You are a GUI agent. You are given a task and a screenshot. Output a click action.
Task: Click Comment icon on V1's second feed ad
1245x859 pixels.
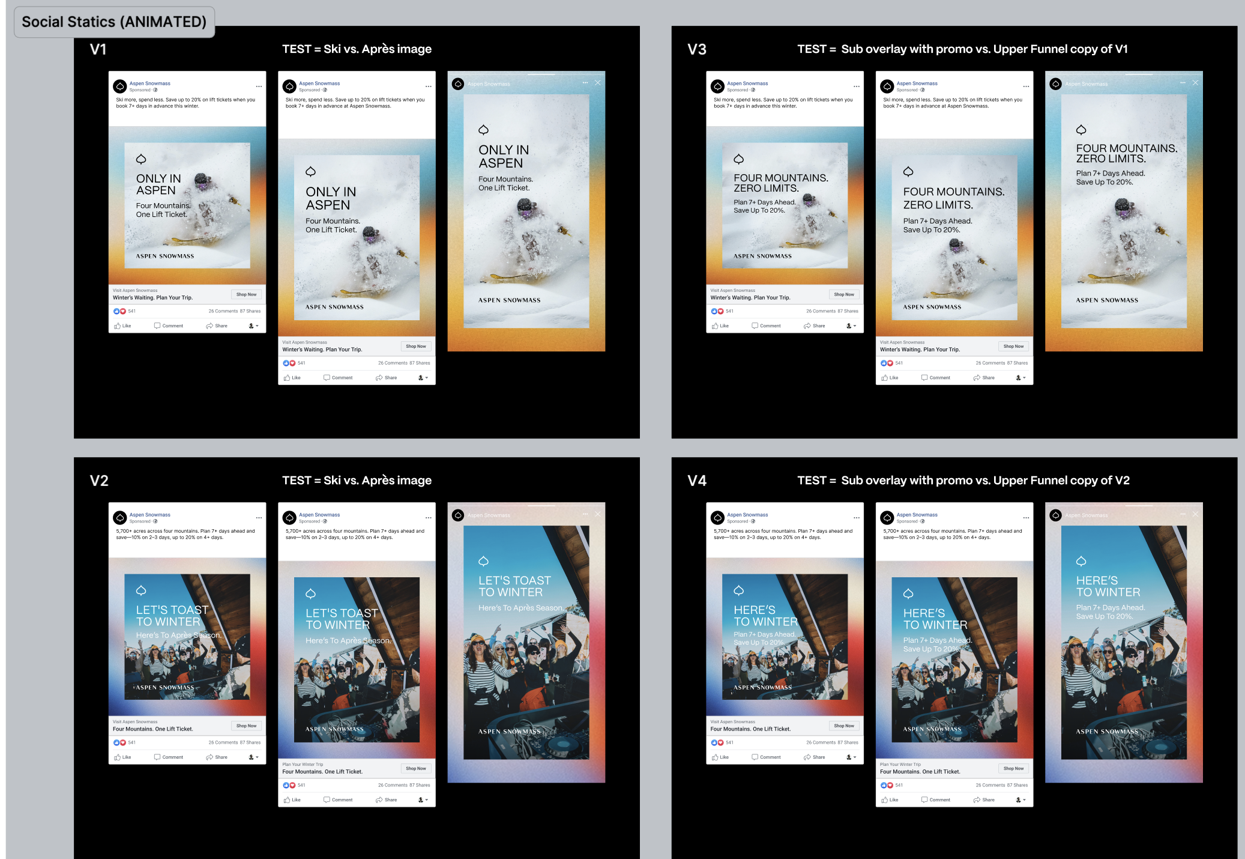click(327, 378)
